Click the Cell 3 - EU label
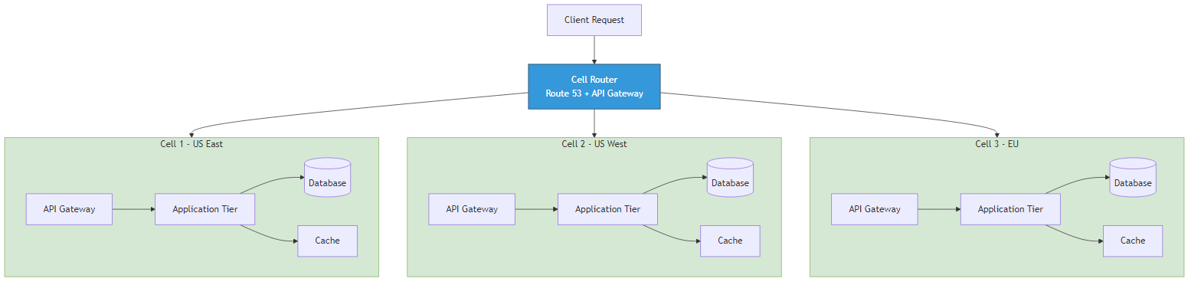Viewport: 1201px width, 285px height. [x=996, y=144]
